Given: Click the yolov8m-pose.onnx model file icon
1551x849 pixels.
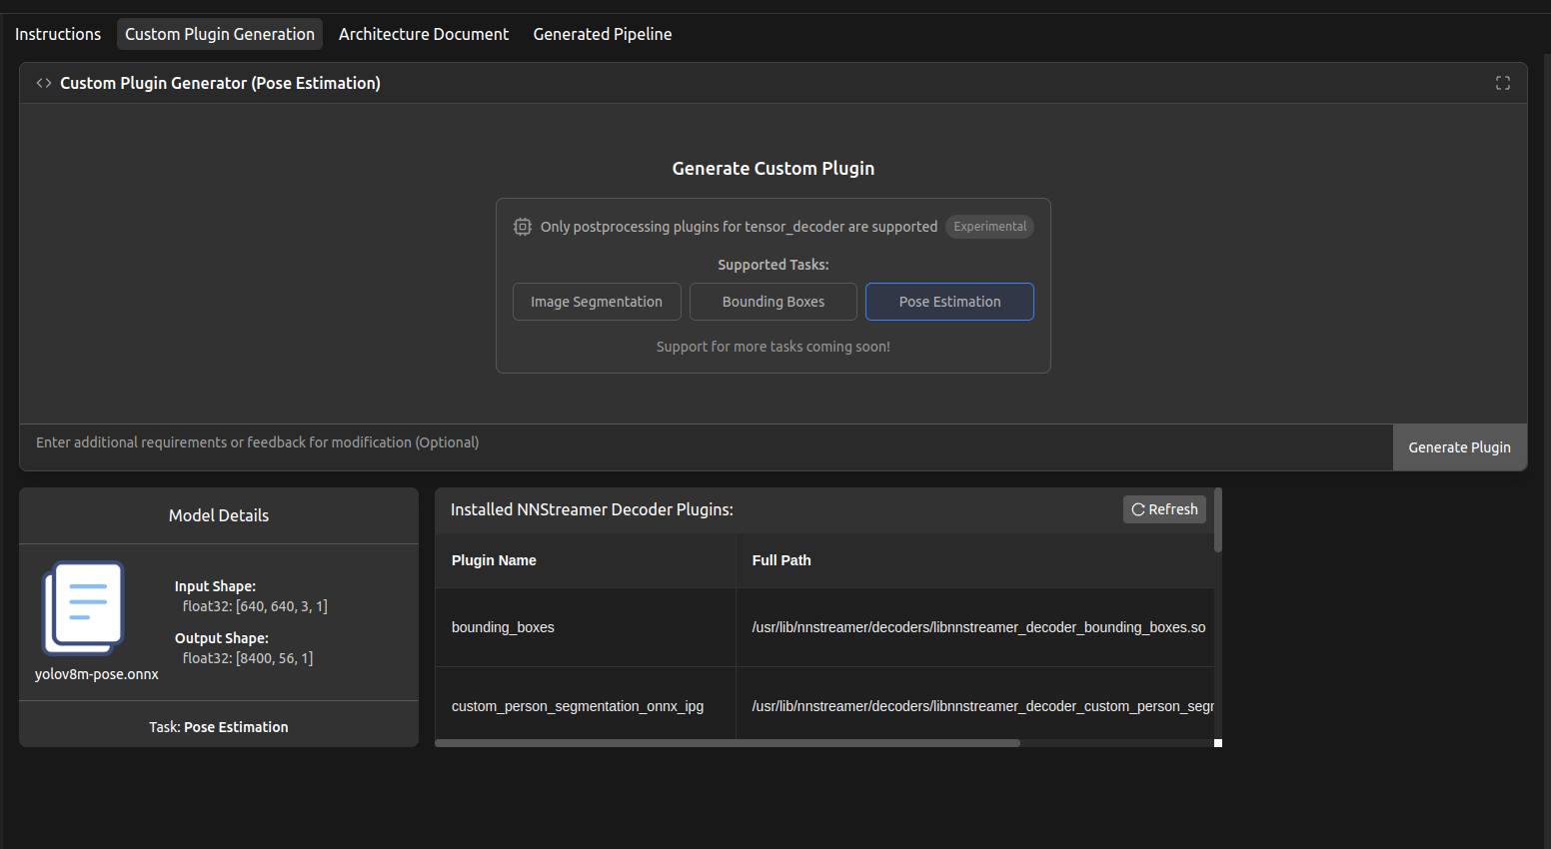Looking at the screenshot, I should point(83,607).
